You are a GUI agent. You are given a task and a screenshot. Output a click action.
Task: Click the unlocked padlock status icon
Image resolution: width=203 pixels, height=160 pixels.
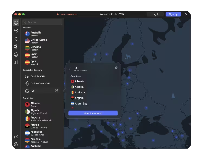point(58,14)
